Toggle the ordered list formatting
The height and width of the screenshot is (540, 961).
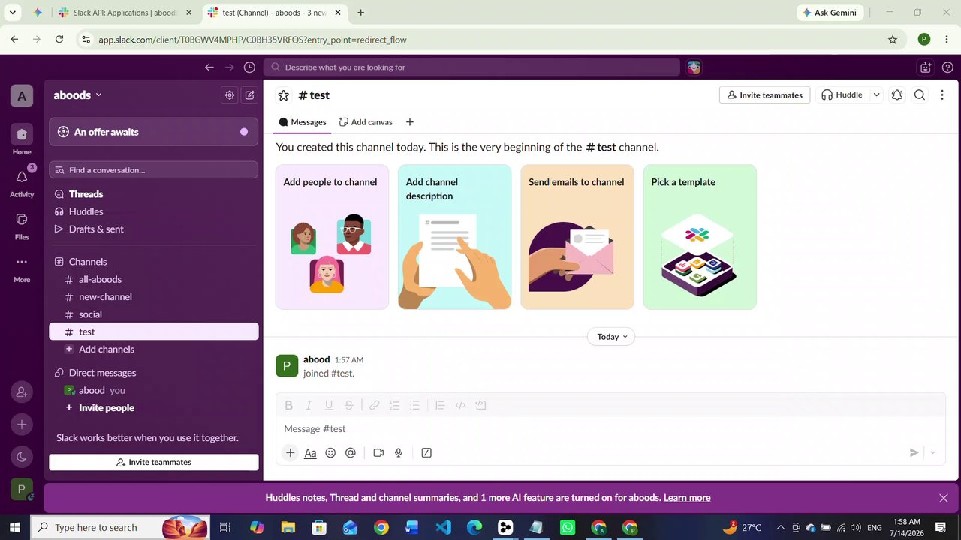394,406
